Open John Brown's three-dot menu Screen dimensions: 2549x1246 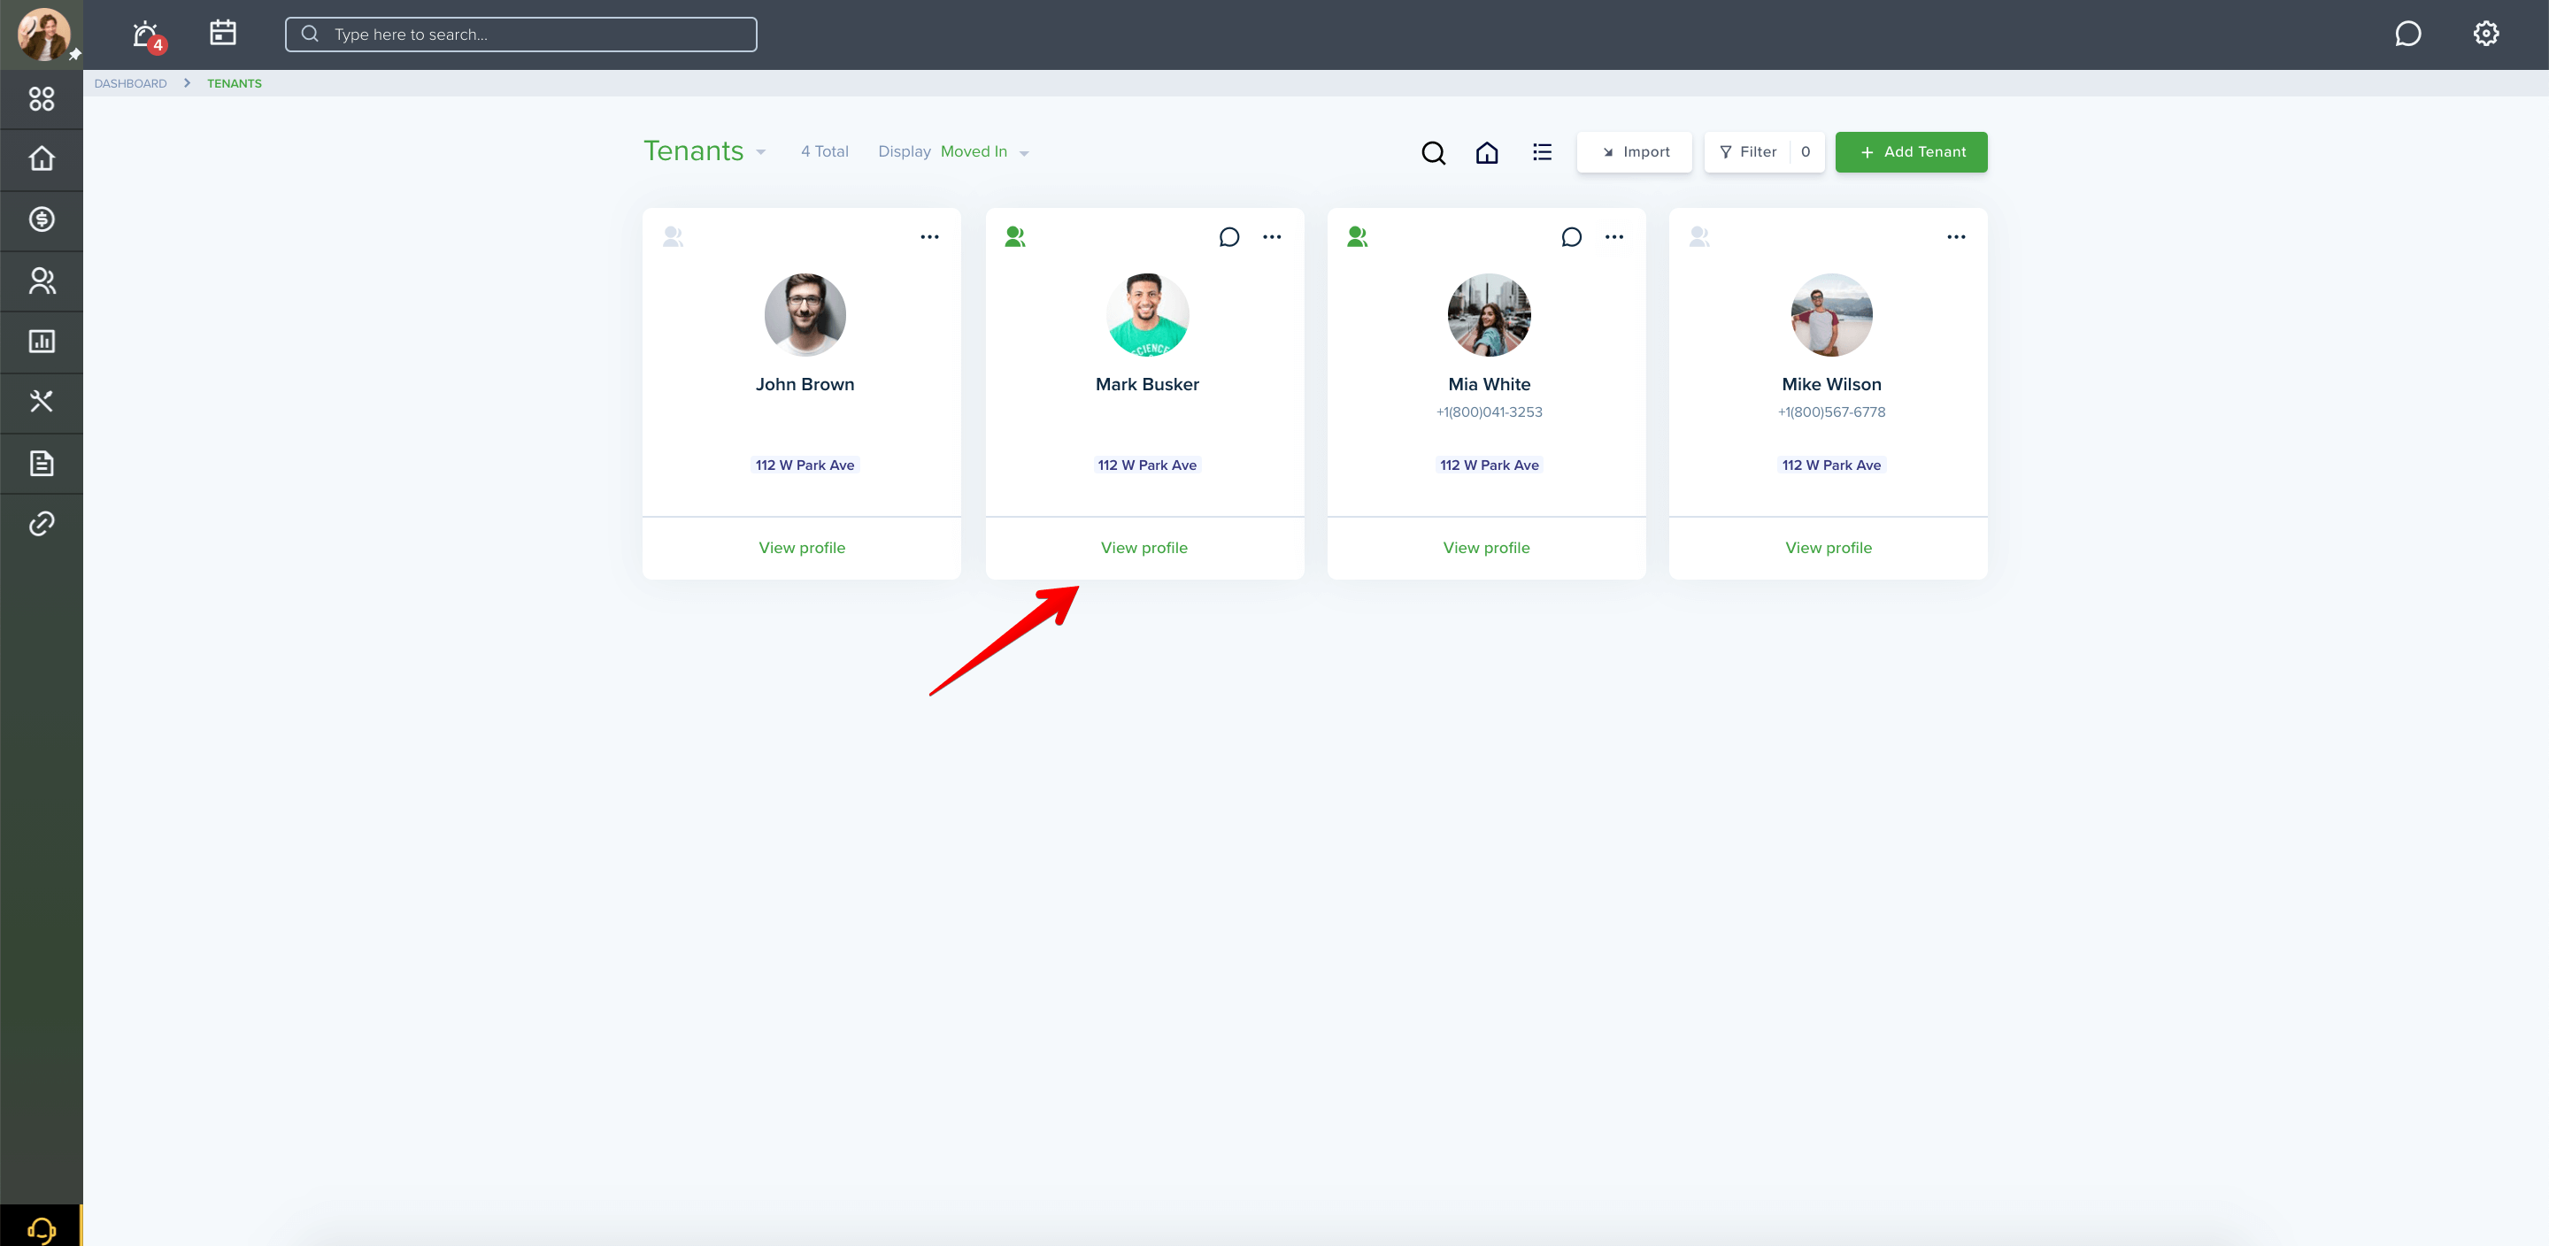point(929,236)
